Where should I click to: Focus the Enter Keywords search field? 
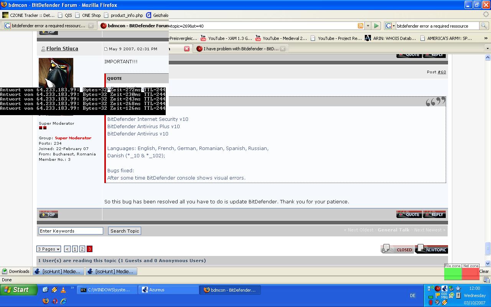click(71, 231)
